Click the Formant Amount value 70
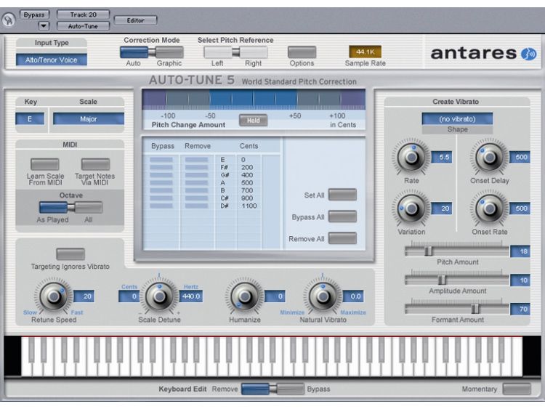Image resolution: width=545 pixels, height=409 pixels. point(520,309)
